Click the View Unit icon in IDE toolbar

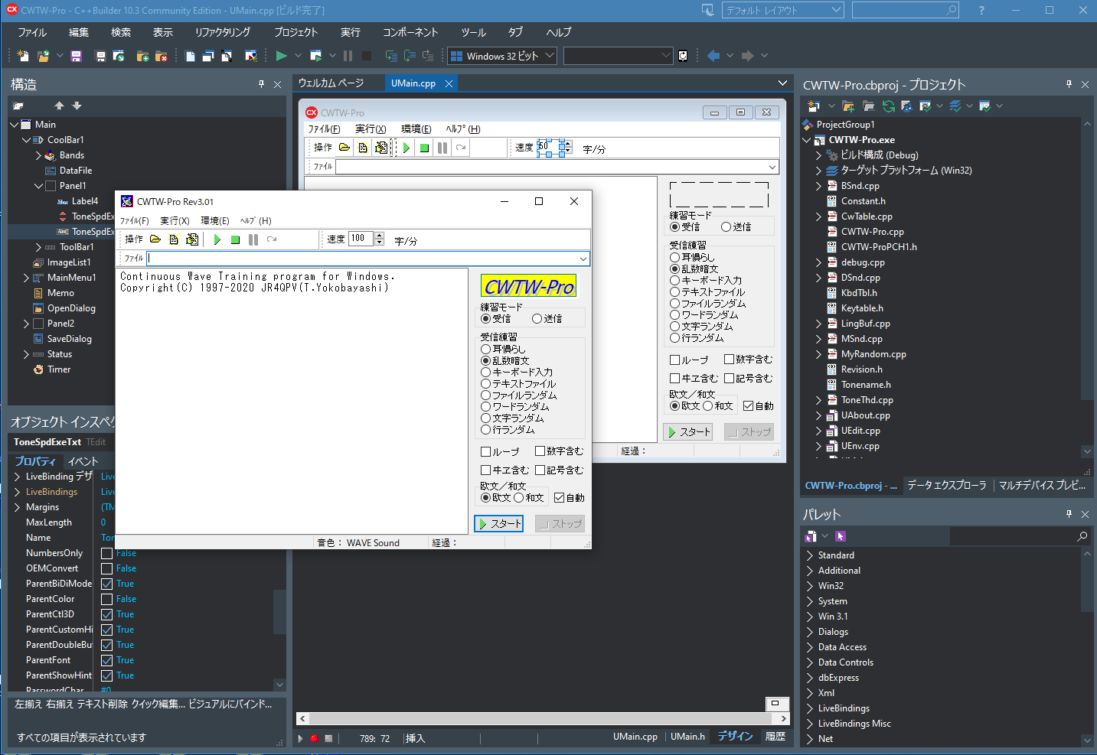coord(190,56)
